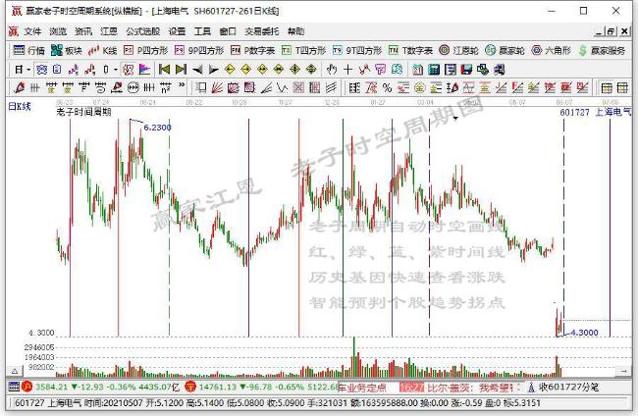Open the calendar icon showing 21

click(417, 70)
